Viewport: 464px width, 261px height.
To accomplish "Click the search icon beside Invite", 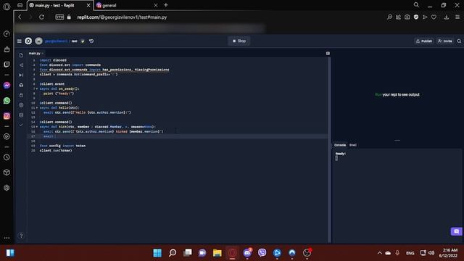I will pyautogui.click(x=459, y=41).
